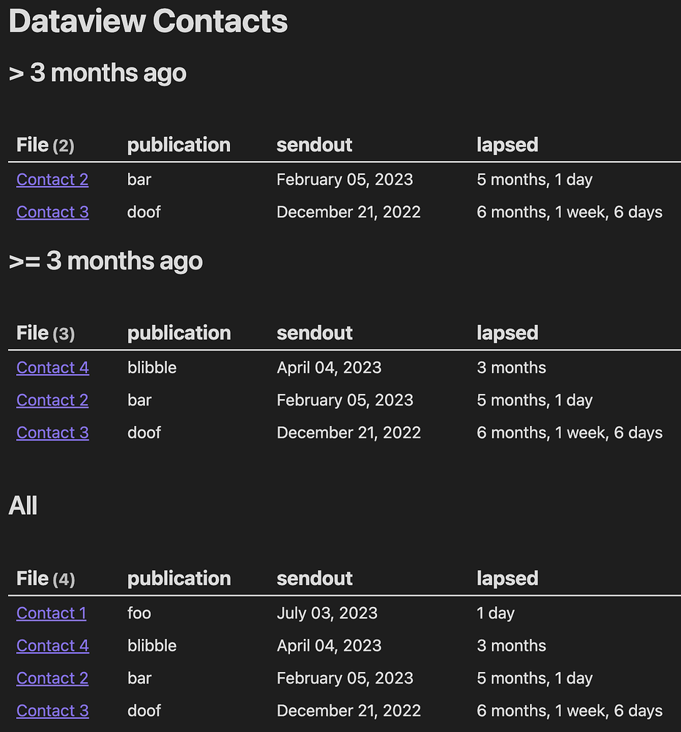
Task: Select the 'July 03, 2023' sendout cell
Action: (327, 613)
